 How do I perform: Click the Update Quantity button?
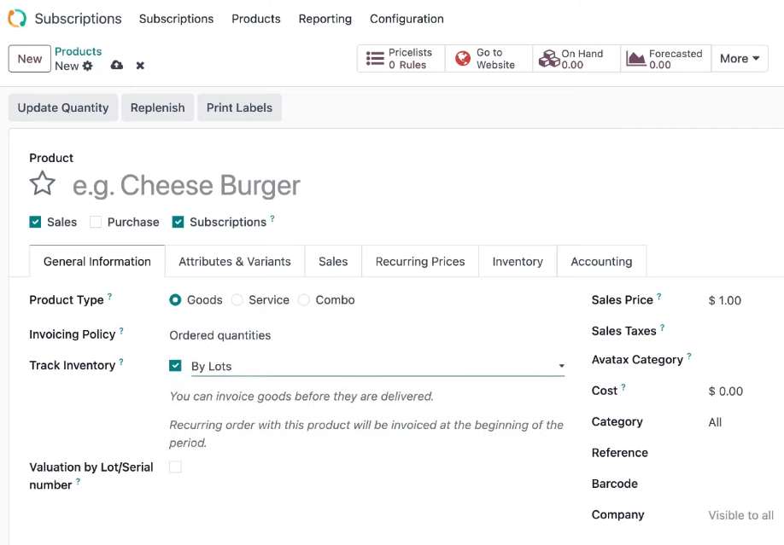(x=63, y=108)
